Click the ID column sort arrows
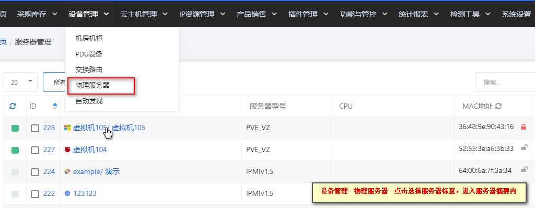535x208 pixels. 55,106
